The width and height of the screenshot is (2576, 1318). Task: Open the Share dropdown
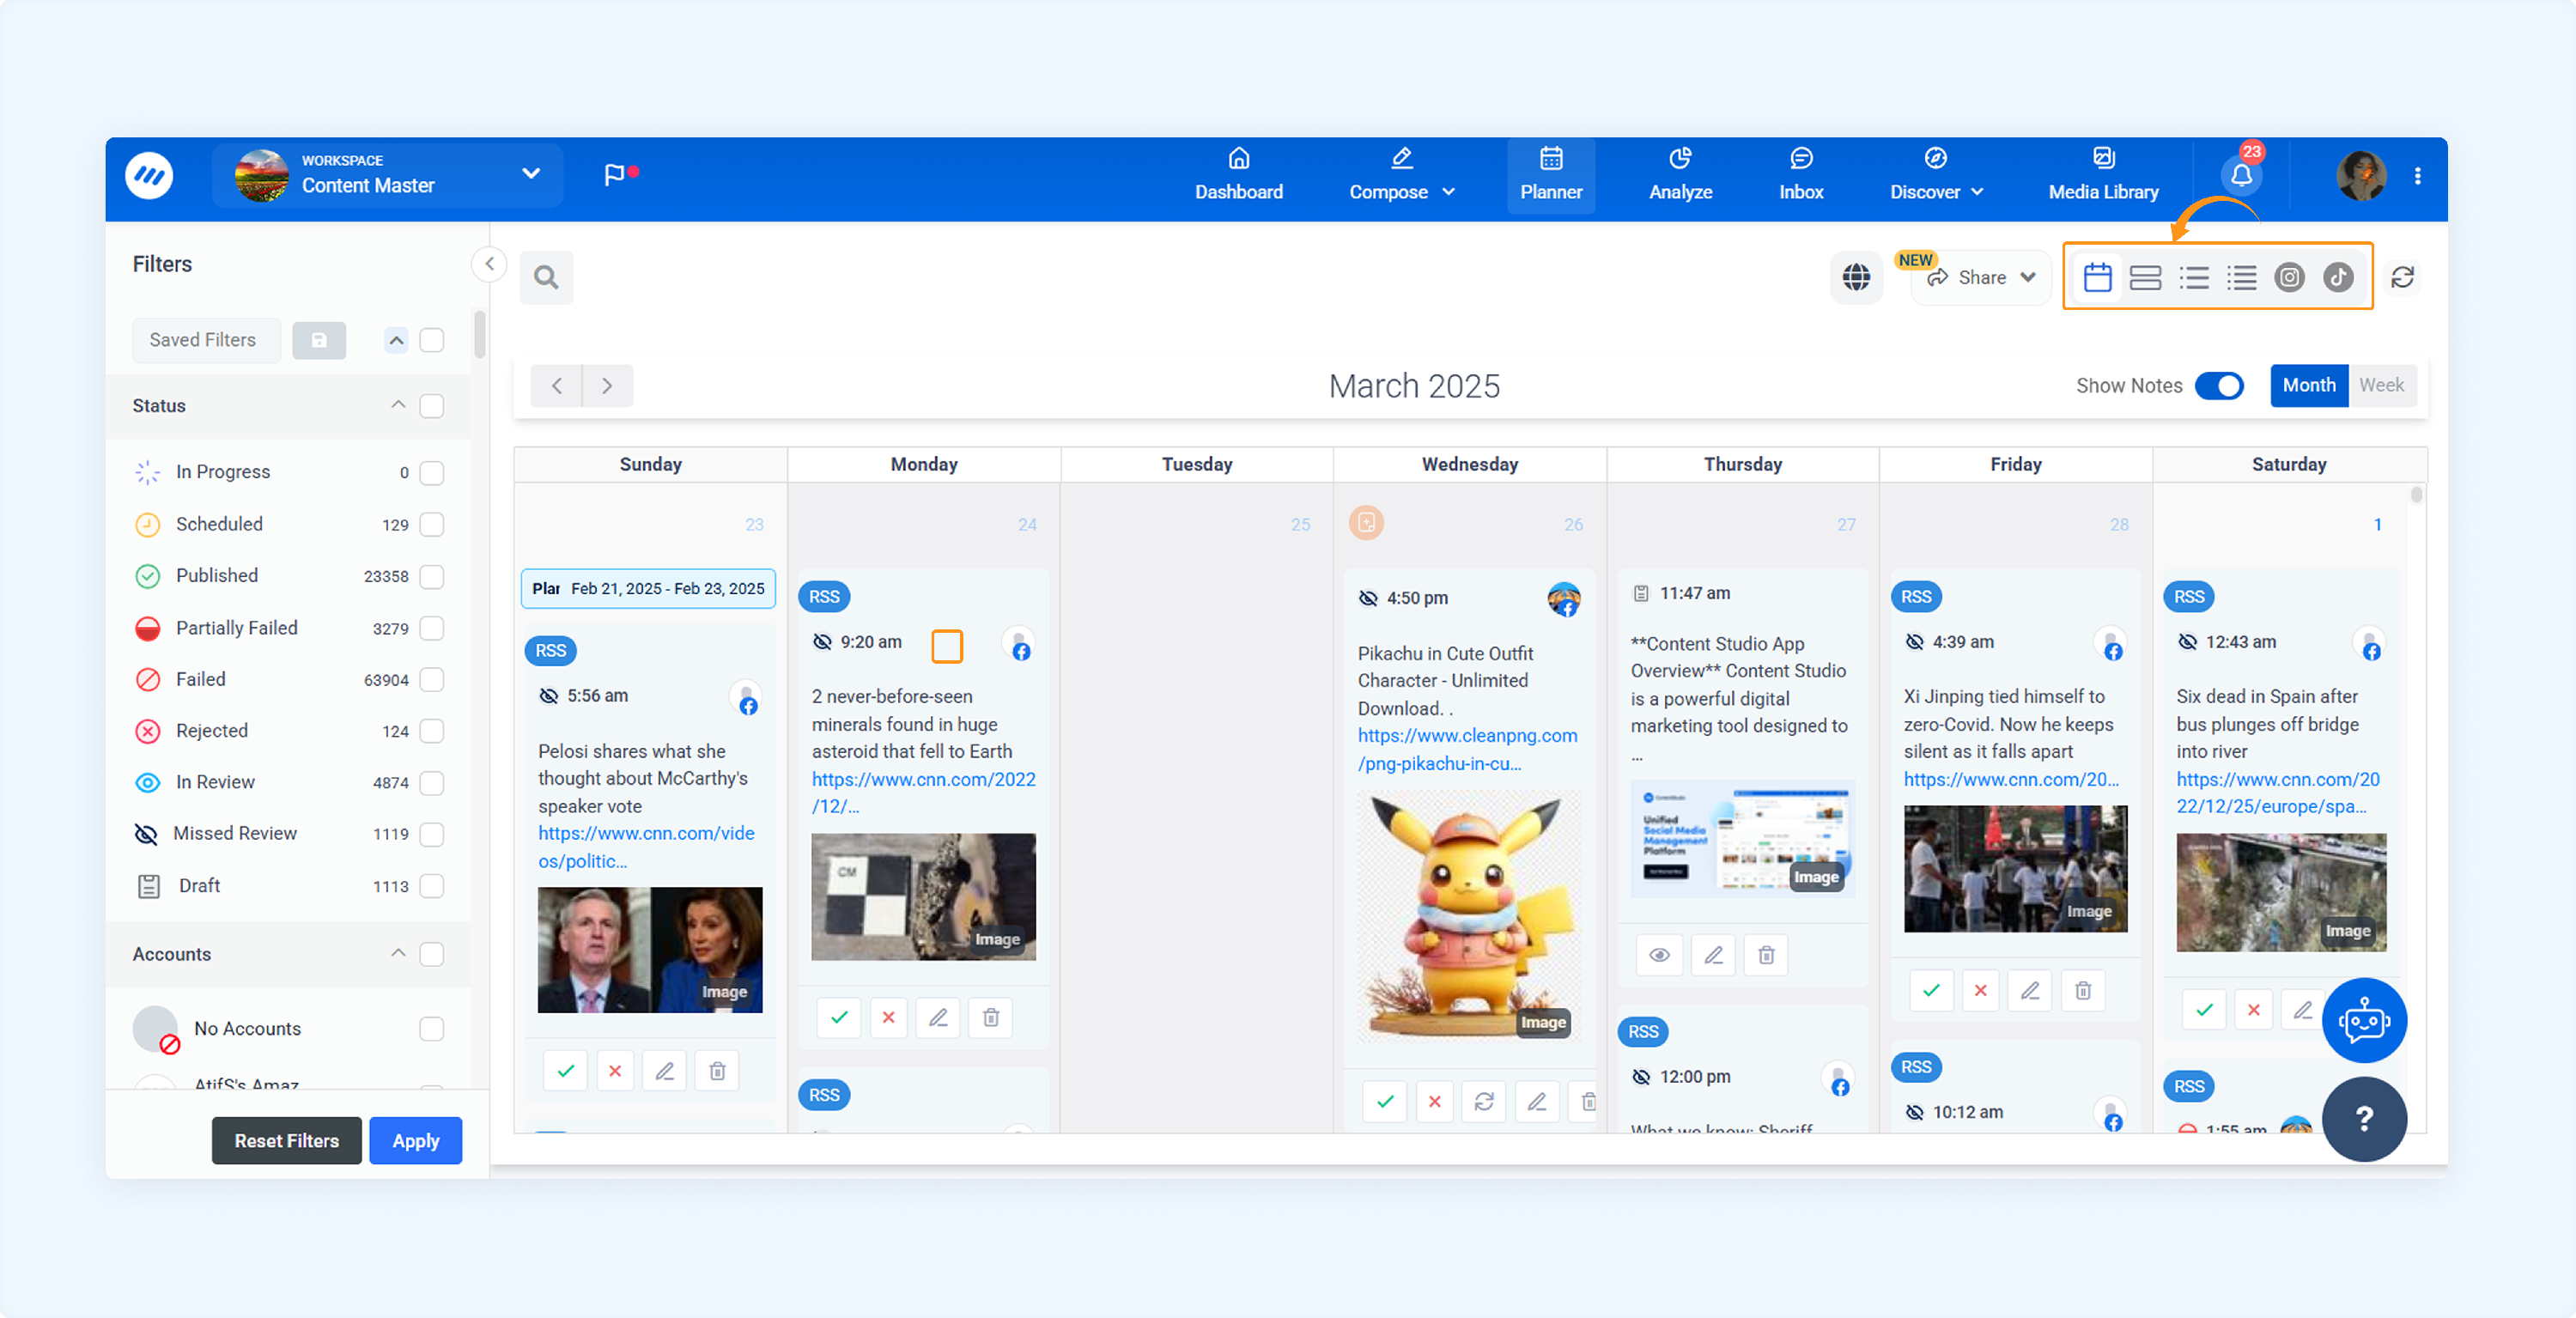point(1981,278)
